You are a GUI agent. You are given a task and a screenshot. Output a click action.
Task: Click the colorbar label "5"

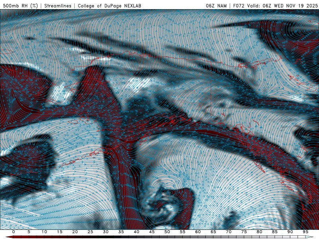pos(29,232)
